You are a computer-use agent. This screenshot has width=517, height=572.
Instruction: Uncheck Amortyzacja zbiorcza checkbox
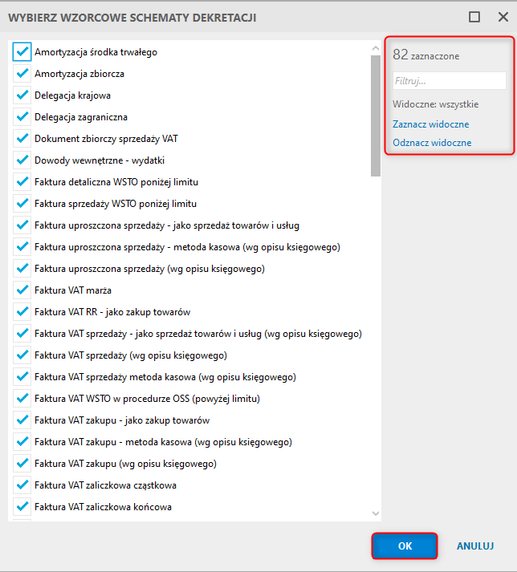(x=22, y=74)
